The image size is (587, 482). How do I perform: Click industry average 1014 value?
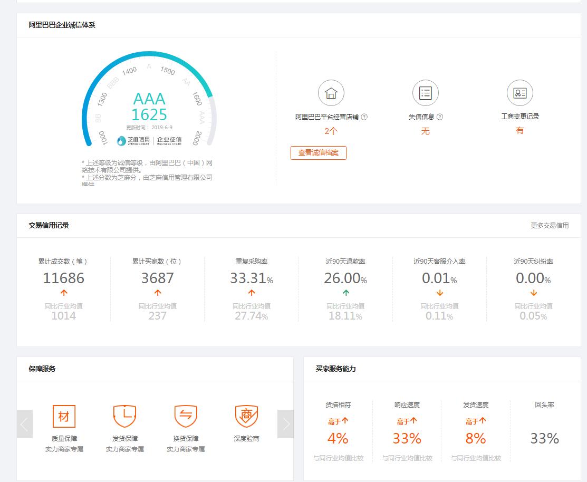click(x=64, y=316)
